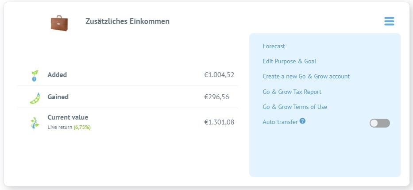Click the Zusätzliches Einkommen account title
The width and height of the screenshot is (413, 190).
(127, 21)
